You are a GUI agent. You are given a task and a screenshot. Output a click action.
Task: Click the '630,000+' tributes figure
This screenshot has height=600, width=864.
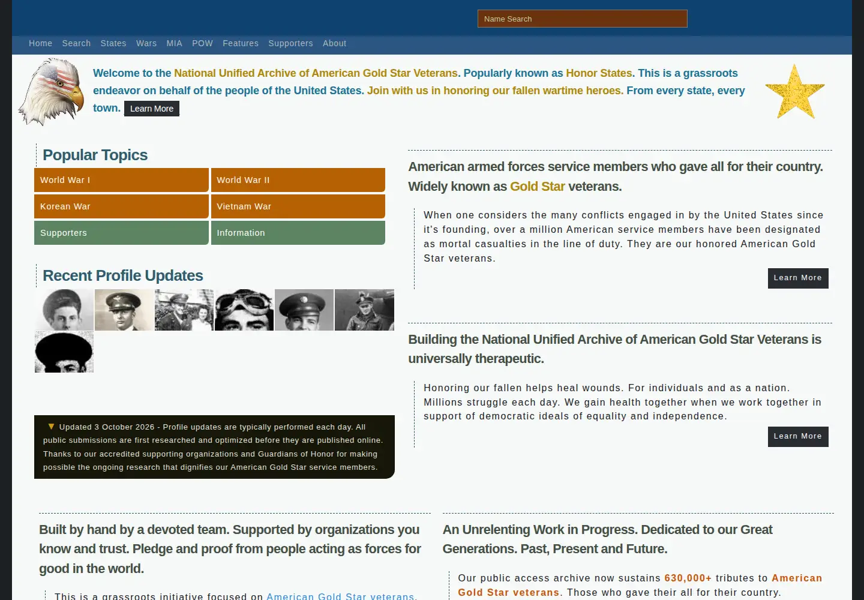(x=688, y=578)
